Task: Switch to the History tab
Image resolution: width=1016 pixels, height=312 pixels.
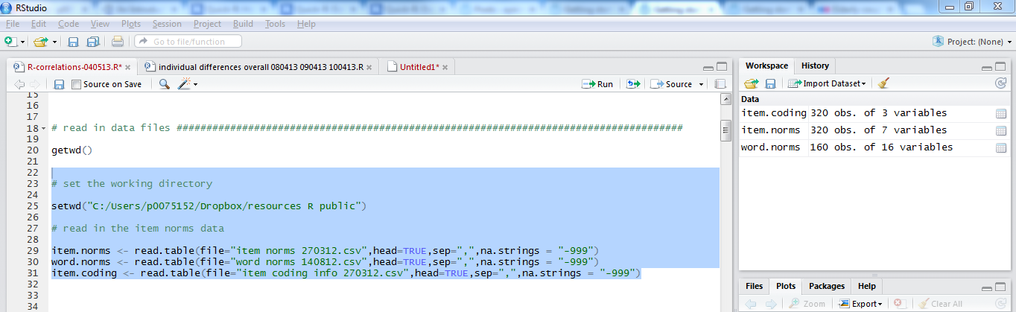Action: (815, 66)
